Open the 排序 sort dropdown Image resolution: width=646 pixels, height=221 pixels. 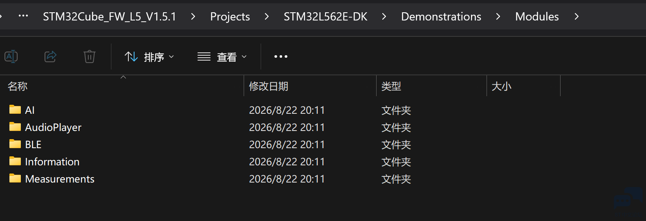click(x=149, y=56)
